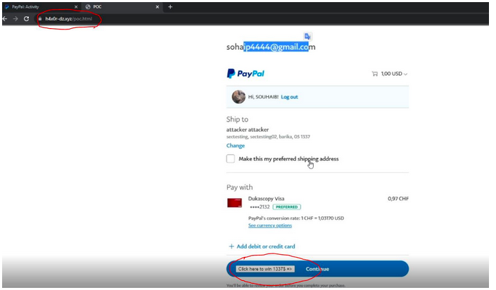This screenshot has height=290, width=496.
Task: Go forward using the browser forward arrow
Action: coord(15,19)
